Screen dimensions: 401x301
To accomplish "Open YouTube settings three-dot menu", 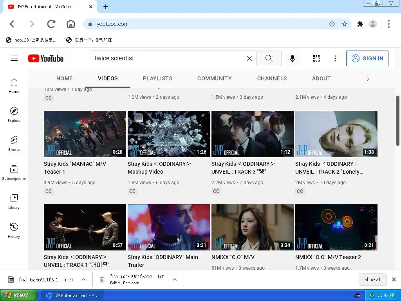I will click(x=335, y=58).
